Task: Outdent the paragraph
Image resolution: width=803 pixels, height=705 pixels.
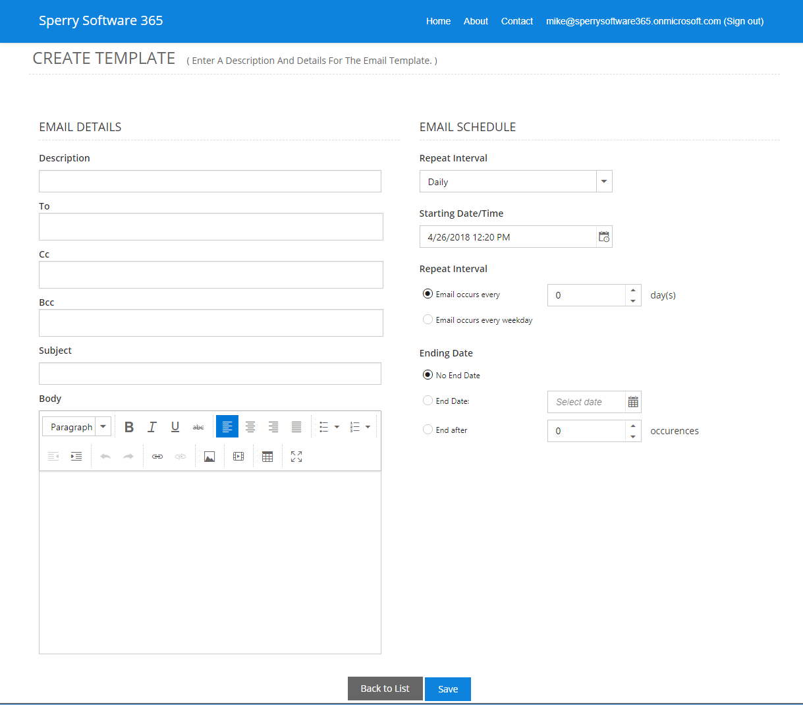Action: (53, 457)
